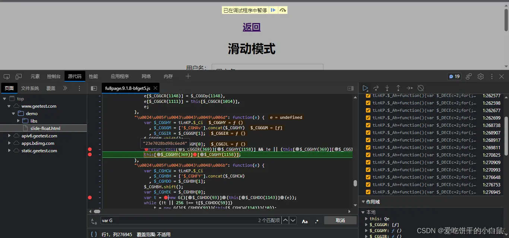Open the navigator pane options menu
Image resolution: width=509 pixels, height=238 pixels.
[79, 88]
